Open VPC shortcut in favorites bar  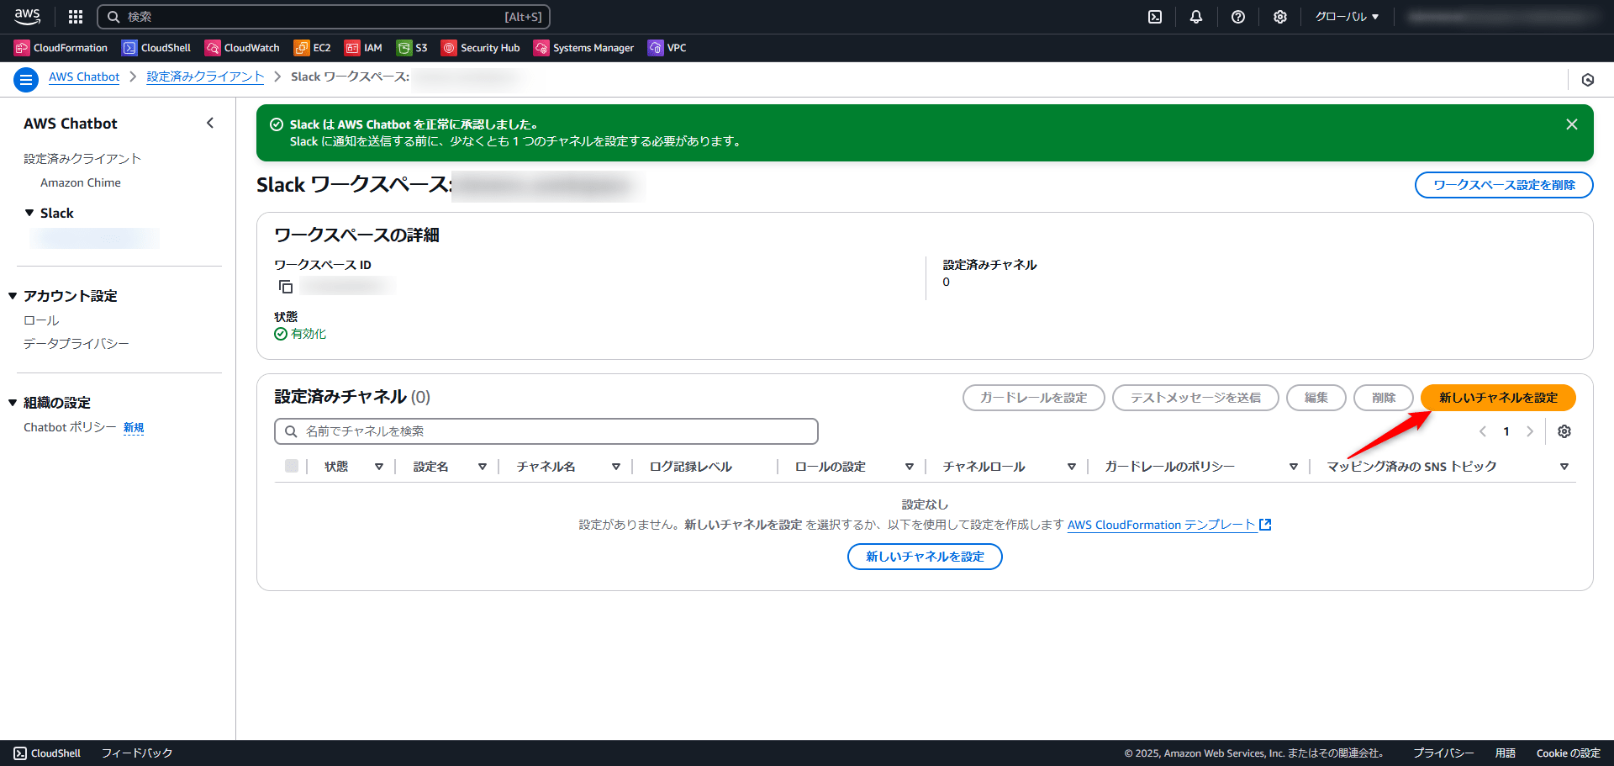pyautogui.click(x=667, y=48)
